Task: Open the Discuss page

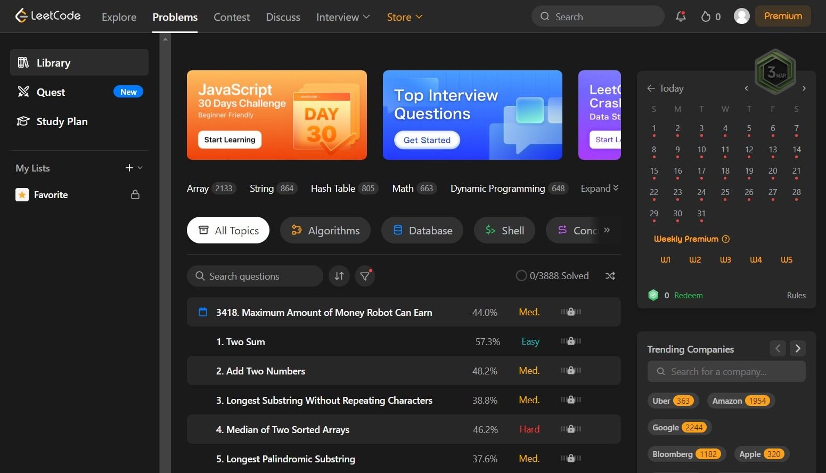Action: point(283,17)
